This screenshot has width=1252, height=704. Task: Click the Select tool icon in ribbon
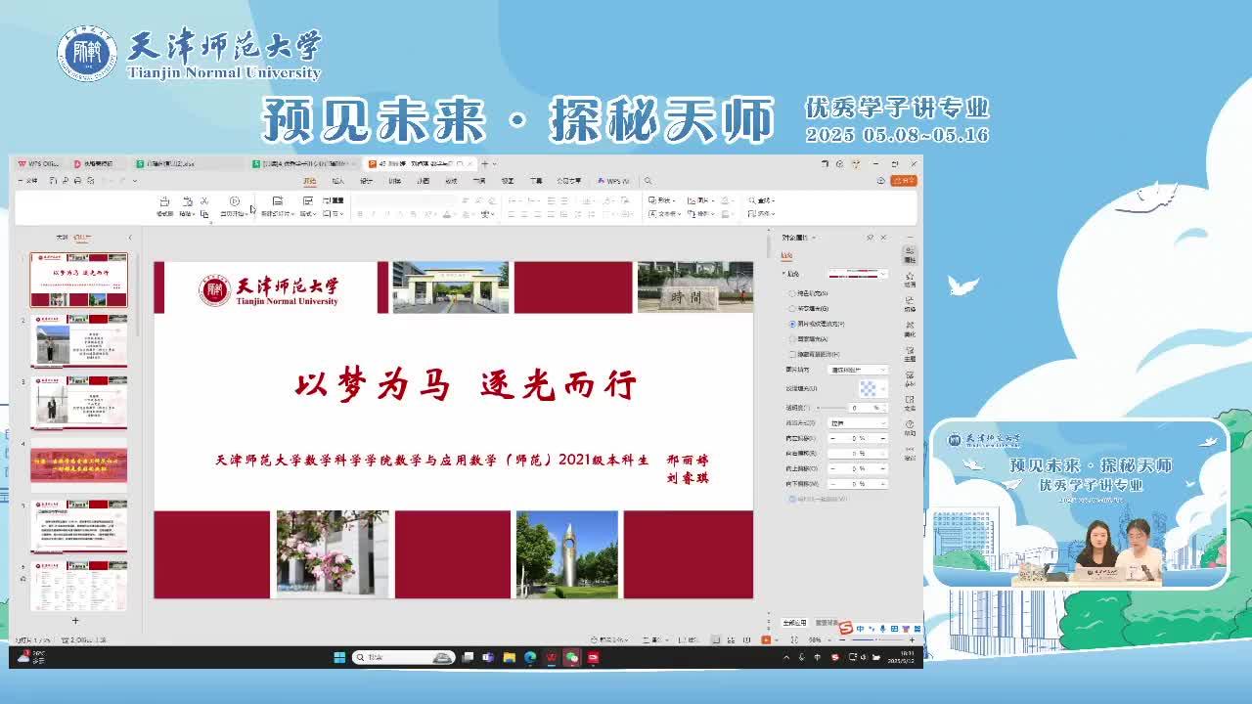pyautogui.click(x=752, y=213)
